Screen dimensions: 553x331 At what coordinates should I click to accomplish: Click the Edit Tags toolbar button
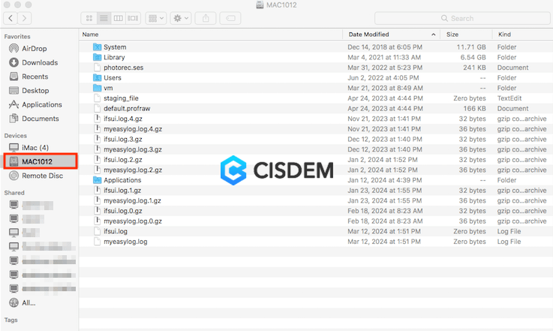pyautogui.click(x=230, y=18)
